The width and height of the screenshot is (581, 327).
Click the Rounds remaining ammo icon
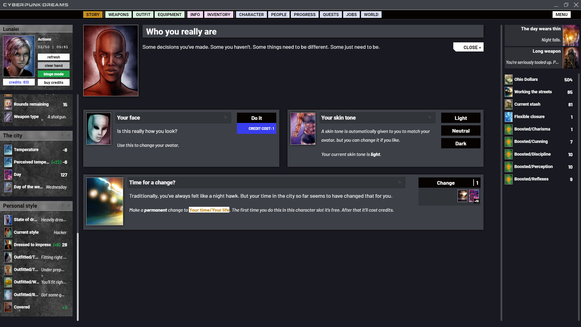8,104
